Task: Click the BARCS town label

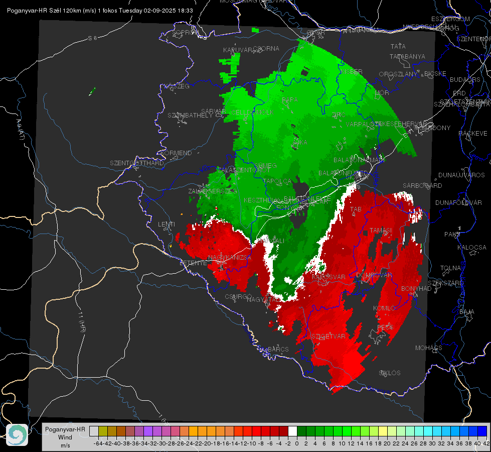Action: [278, 349]
